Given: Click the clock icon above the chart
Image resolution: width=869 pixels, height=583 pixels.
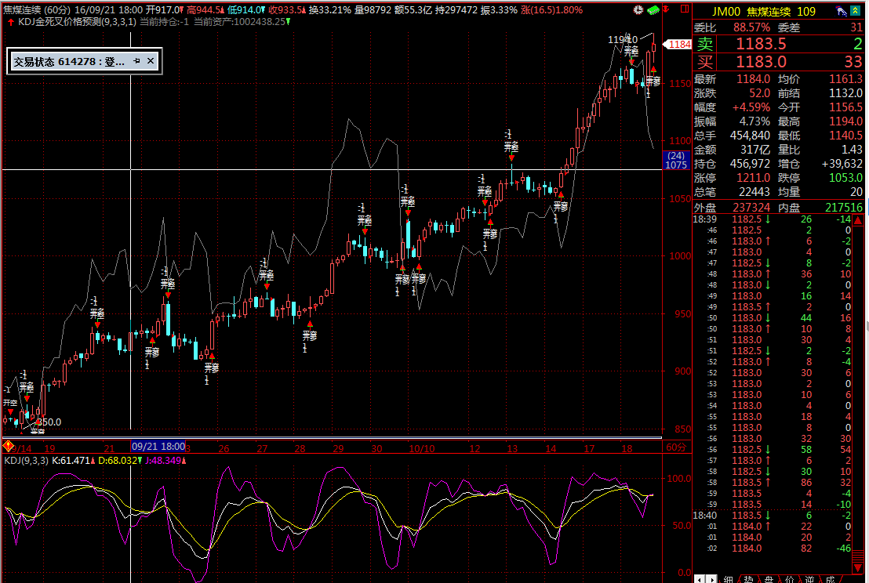Looking at the screenshot, I should tap(639, 10).
